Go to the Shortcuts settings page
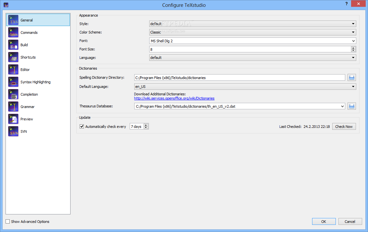Viewport: 368px width, 232px height. 28,57
